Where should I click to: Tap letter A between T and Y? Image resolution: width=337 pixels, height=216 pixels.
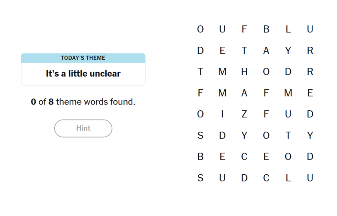(x=266, y=51)
